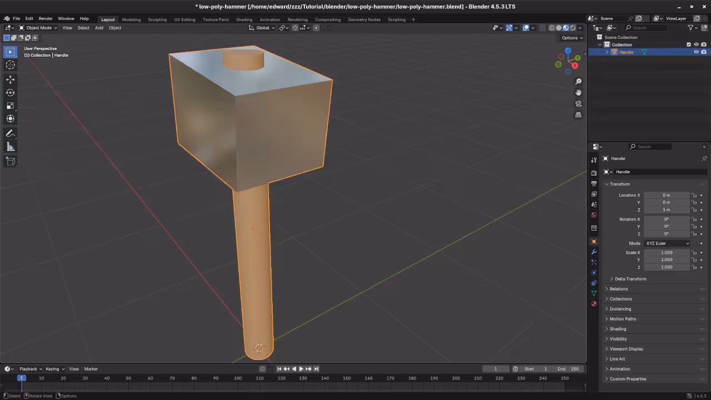Screen dimensions: 711x400
Task: Click the Scale X value field
Action: coord(666,253)
